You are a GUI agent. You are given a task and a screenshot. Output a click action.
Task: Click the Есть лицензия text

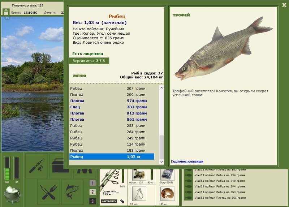87,54
